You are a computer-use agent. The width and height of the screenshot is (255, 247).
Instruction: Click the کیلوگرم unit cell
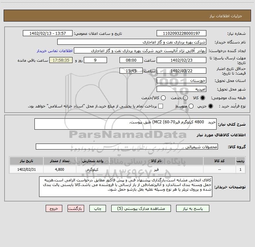93,169
